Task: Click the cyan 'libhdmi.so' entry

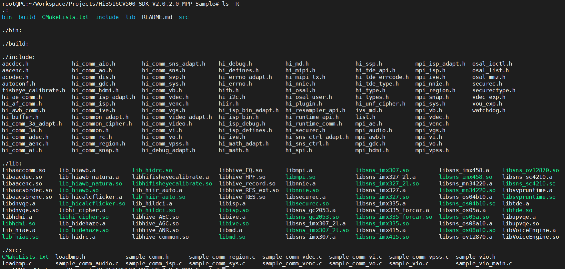Action: click(19, 223)
